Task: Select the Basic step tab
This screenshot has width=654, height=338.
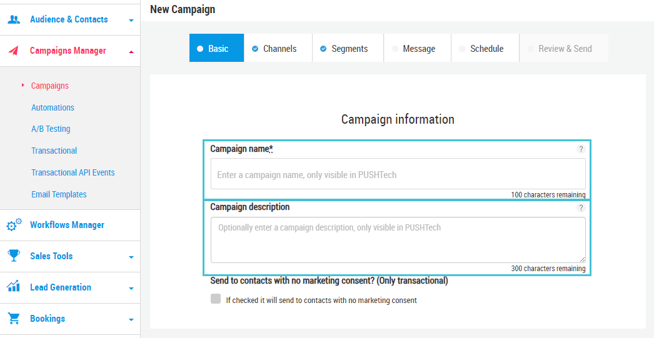Action: coord(216,48)
